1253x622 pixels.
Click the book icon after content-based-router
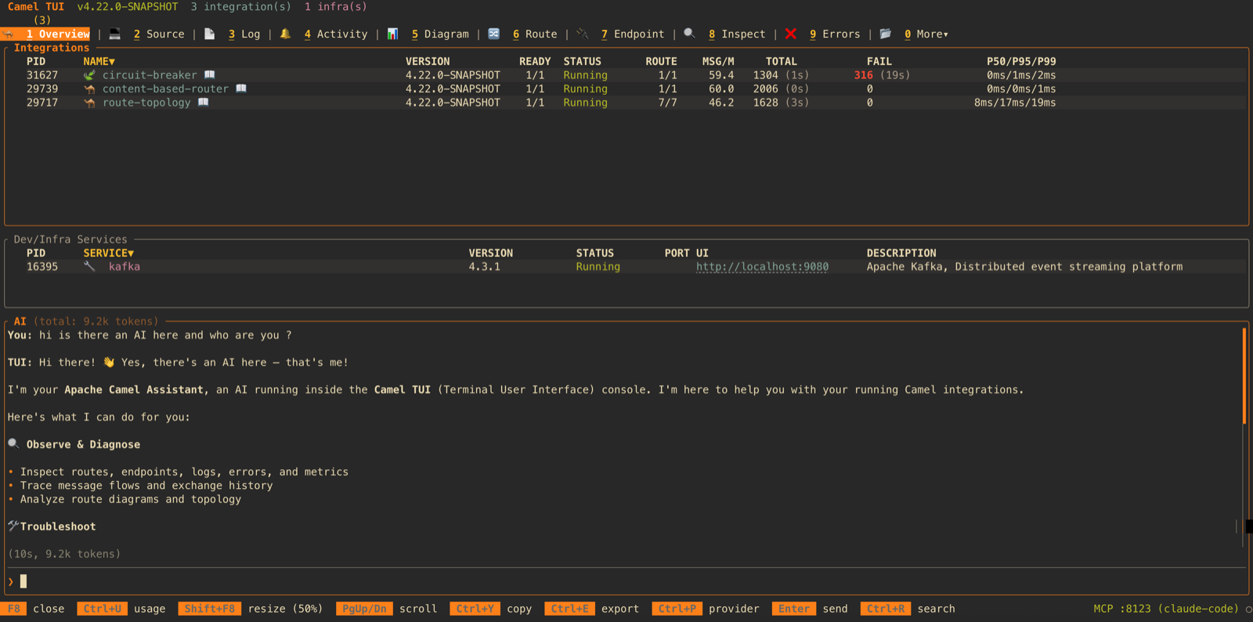pos(241,89)
